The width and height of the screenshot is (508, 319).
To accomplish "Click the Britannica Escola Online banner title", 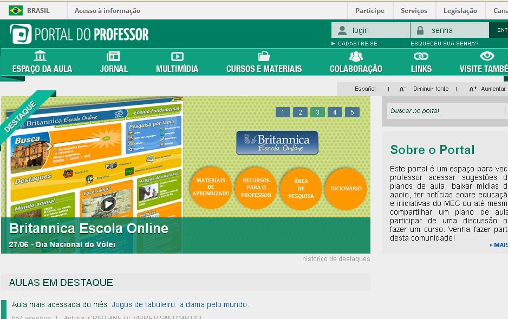I will (89, 228).
